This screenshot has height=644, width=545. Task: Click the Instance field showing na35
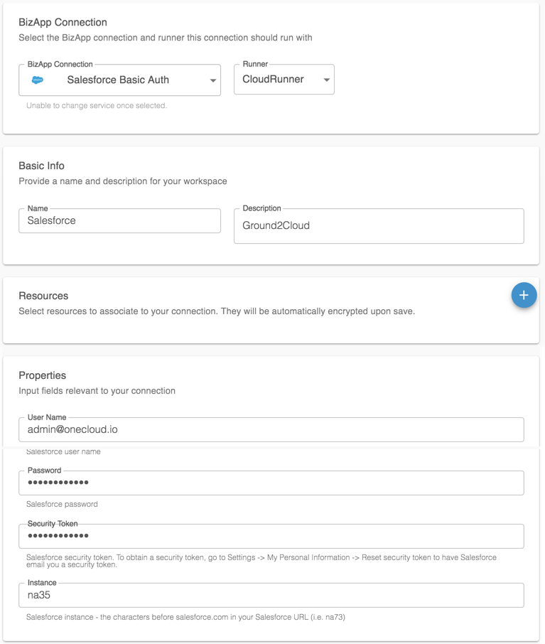[271, 595]
